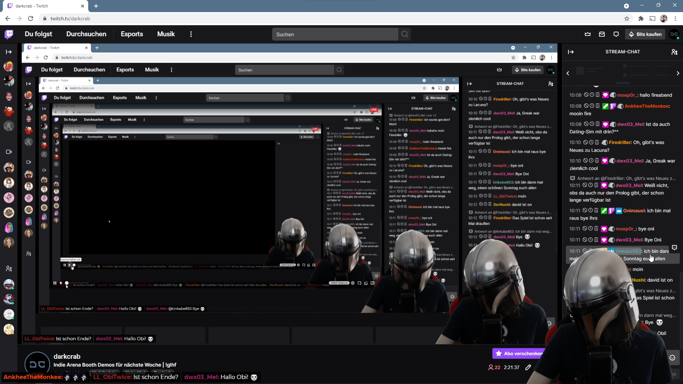Open the whispers speech bubble icon
Viewport: 683px width, 384px height.
(616, 34)
